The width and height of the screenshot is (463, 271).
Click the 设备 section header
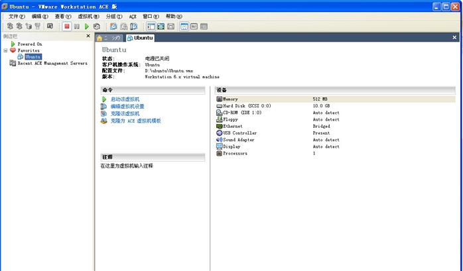(x=335, y=90)
